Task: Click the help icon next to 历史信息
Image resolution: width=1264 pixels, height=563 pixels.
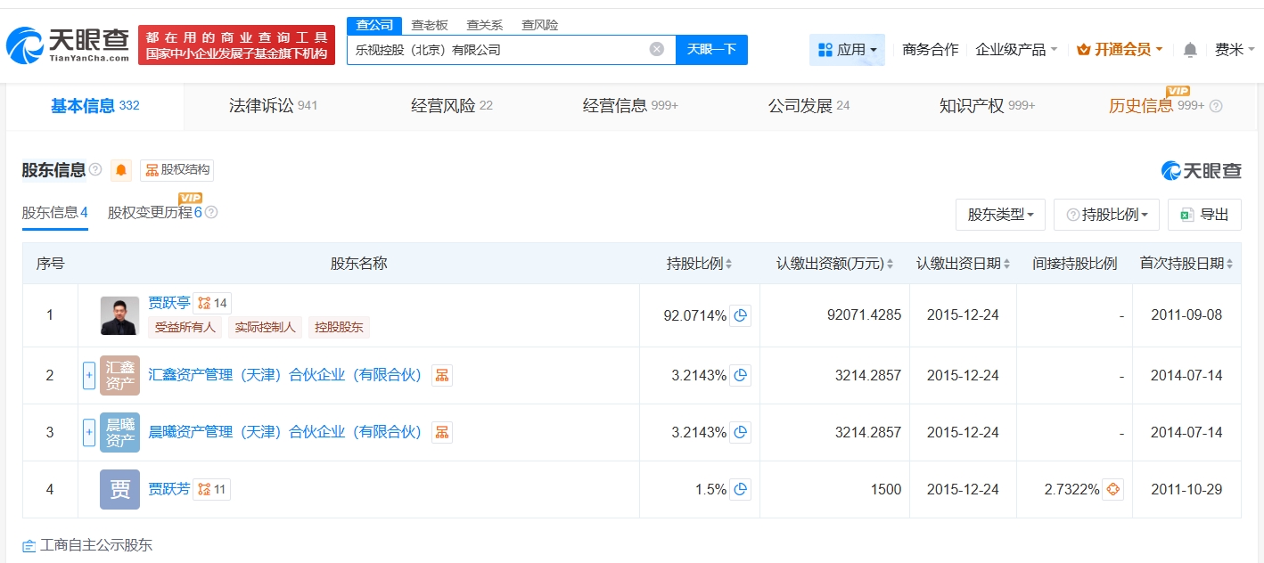Action: coord(1216,106)
